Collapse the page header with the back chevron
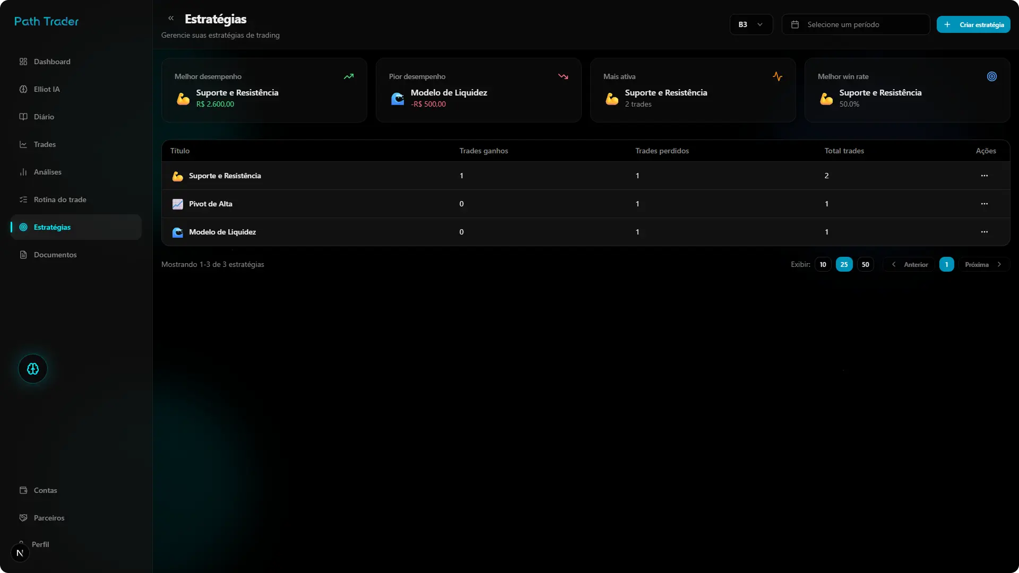Screen dimensions: 1019x573 point(171,18)
